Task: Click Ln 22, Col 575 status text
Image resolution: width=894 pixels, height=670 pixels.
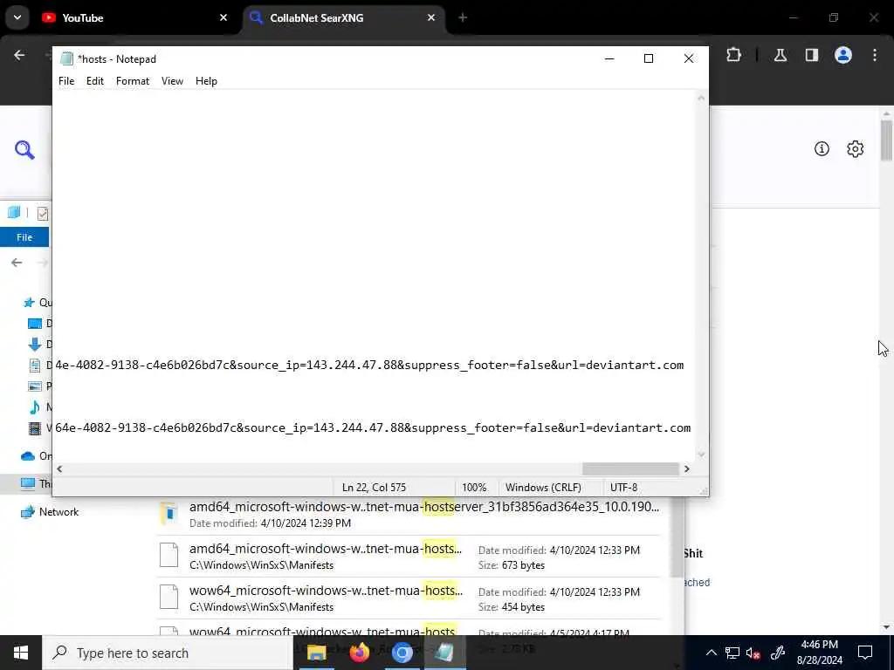Action: (x=374, y=488)
